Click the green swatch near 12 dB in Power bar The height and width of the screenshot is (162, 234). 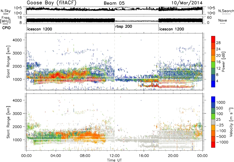[x=213, y=65]
